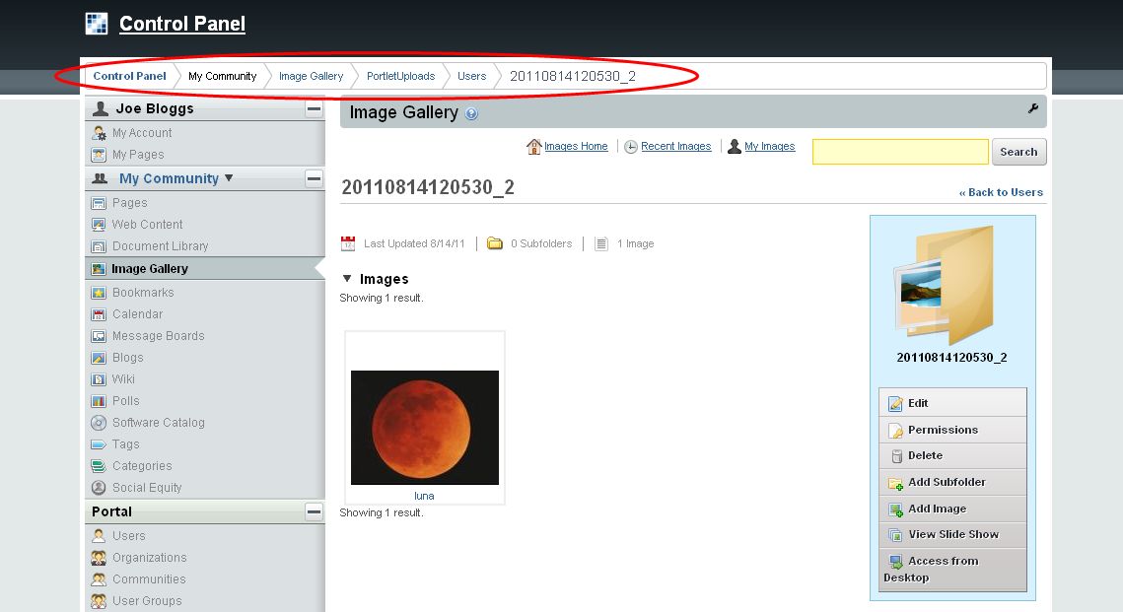The image size is (1123, 612).
Task: Click the Search button
Action: click(1018, 152)
